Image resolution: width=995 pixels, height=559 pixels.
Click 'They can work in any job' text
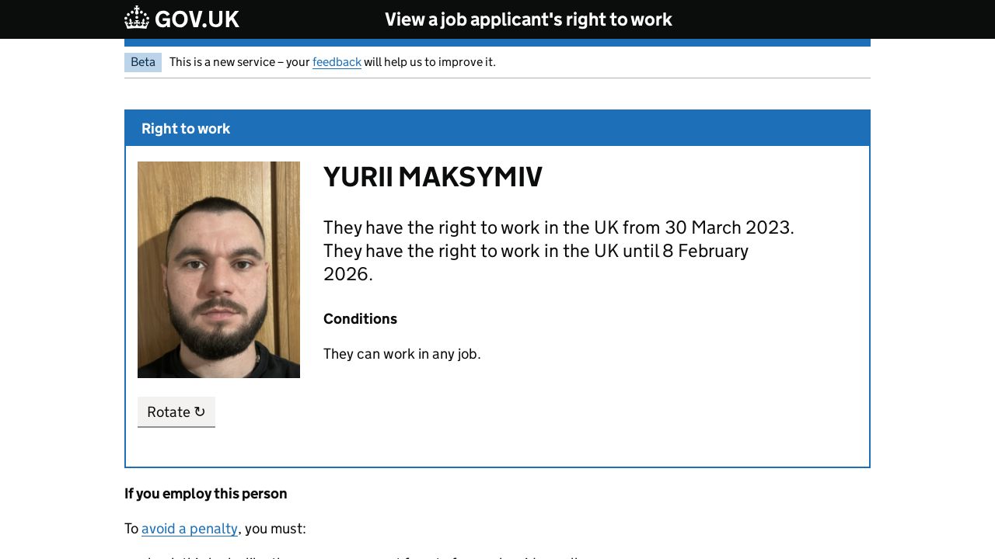point(402,354)
